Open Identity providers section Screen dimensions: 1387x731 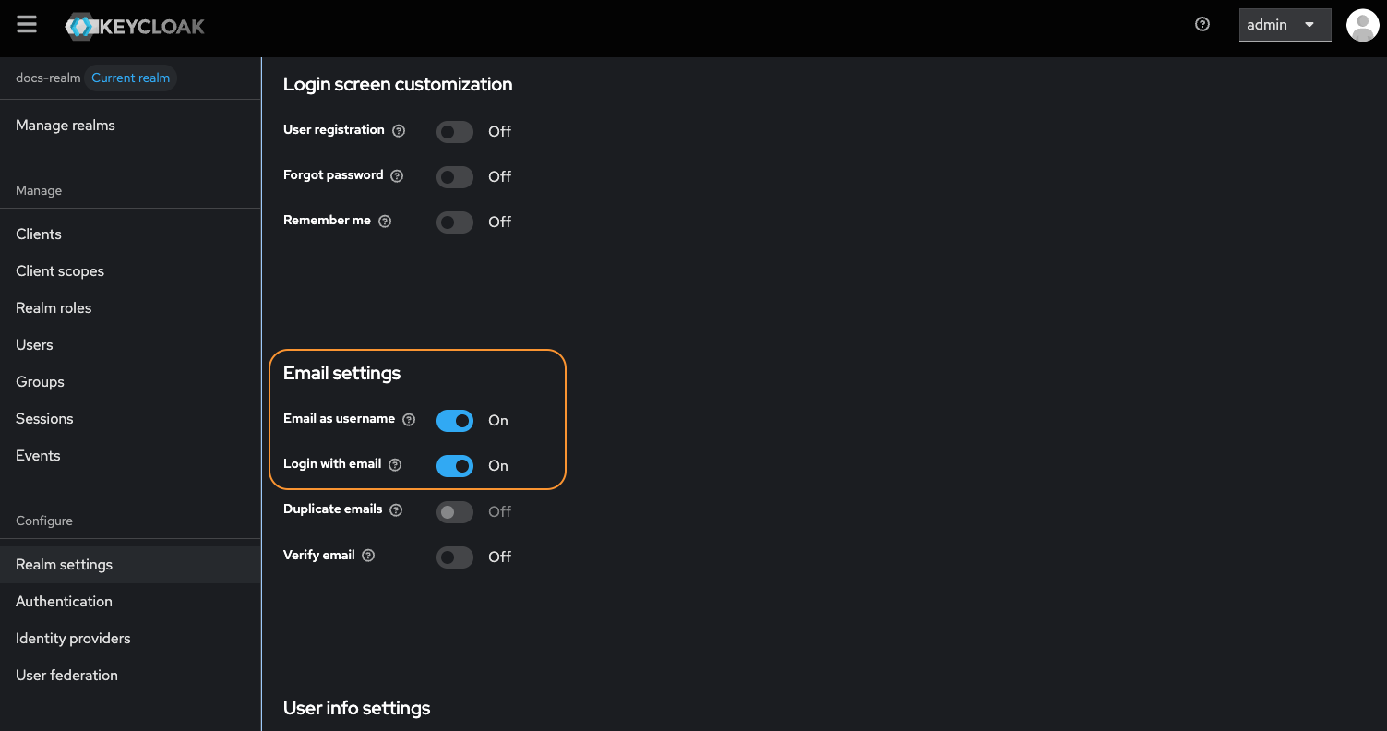click(x=73, y=639)
